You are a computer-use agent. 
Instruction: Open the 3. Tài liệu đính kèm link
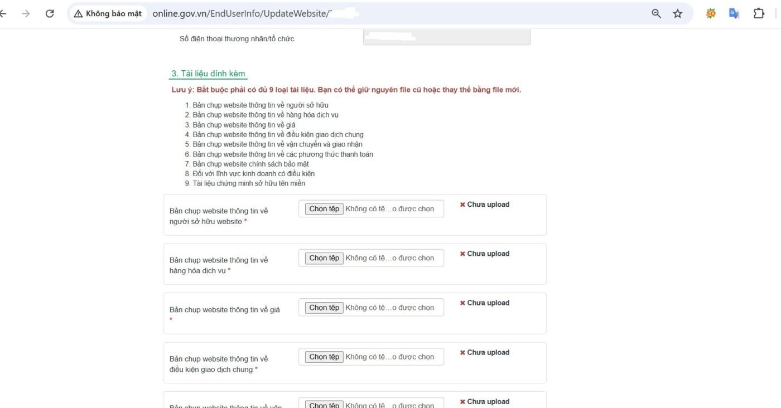[x=208, y=73]
